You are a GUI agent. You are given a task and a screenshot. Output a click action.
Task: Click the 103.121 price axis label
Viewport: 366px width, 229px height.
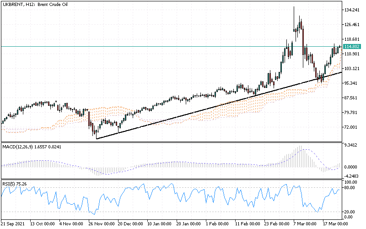351,68
